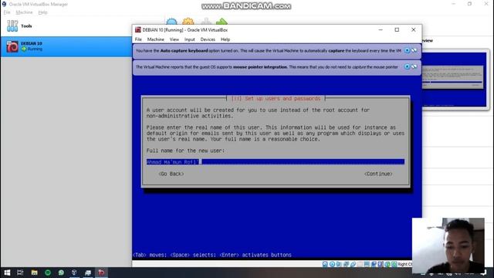
Task: Click the DEBIAN 10 VM window title icon
Action: 137,29
